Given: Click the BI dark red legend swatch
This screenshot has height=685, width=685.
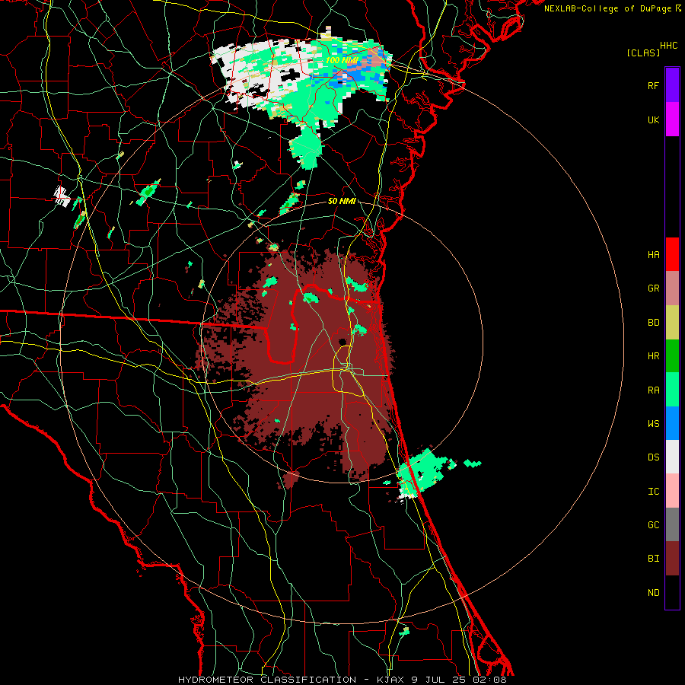Looking at the screenshot, I should 672,559.
